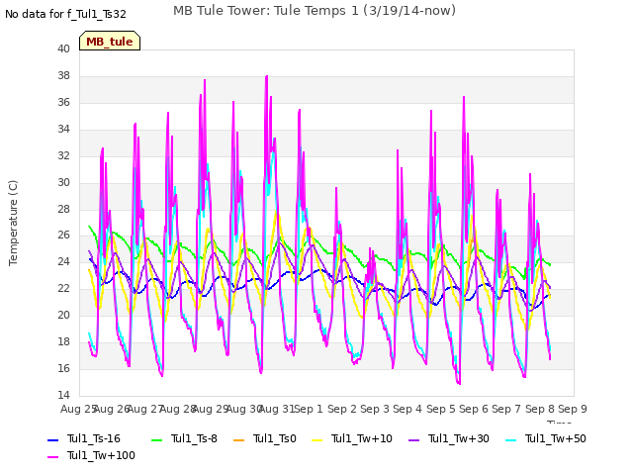Image resolution: width=633 pixels, height=475 pixels.
Task: Click the 32 y-axis tick label
Action: (63, 156)
